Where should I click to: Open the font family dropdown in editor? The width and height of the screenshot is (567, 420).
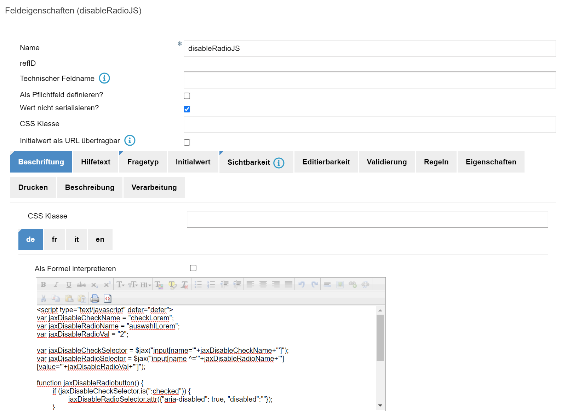coord(120,285)
